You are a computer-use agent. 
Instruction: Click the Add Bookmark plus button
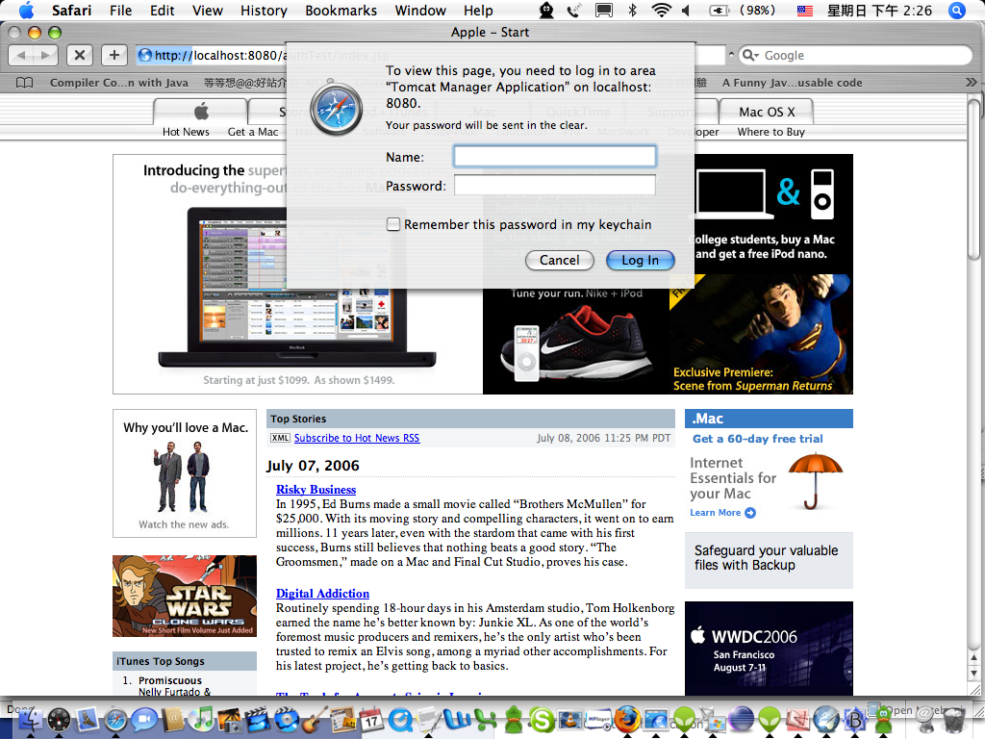pos(114,56)
